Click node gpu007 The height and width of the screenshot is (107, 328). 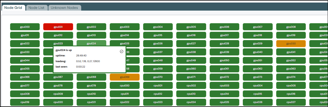pyautogui.click(x=258, y=27)
